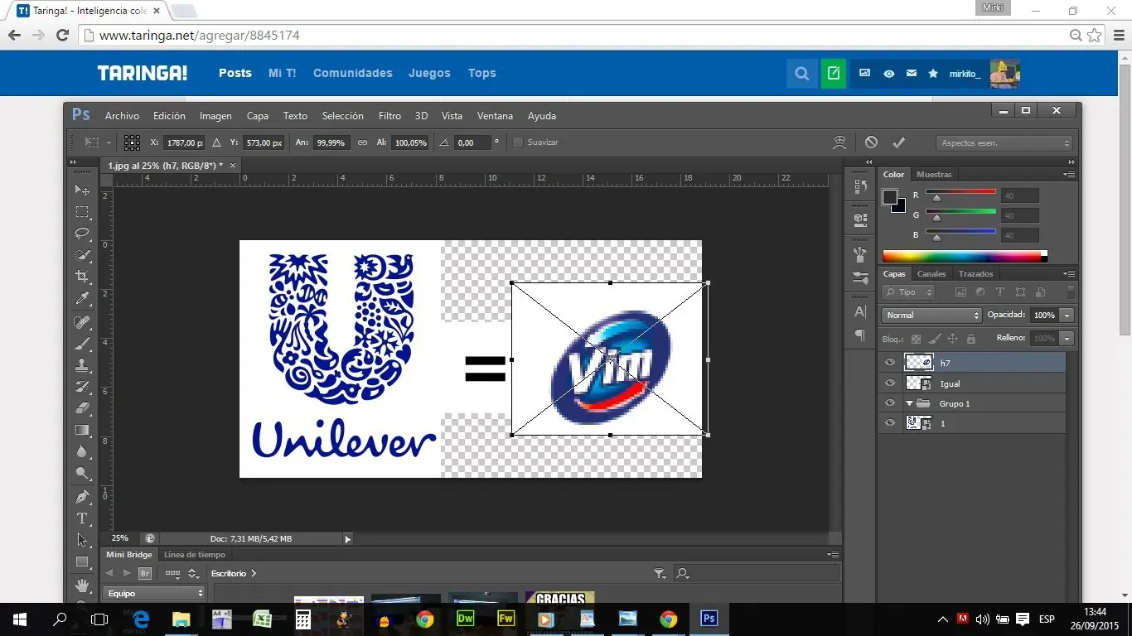Open the Capas panel options menu

pyautogui.click(x=1070, y=274)
